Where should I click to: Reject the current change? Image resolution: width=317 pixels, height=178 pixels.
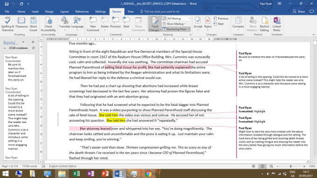pos(207,24)
